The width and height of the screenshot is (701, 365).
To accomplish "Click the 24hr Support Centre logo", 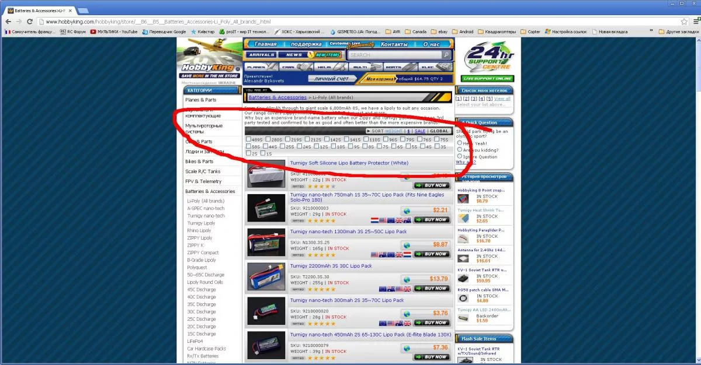I will pyautogui.click(x=488, y=58).
